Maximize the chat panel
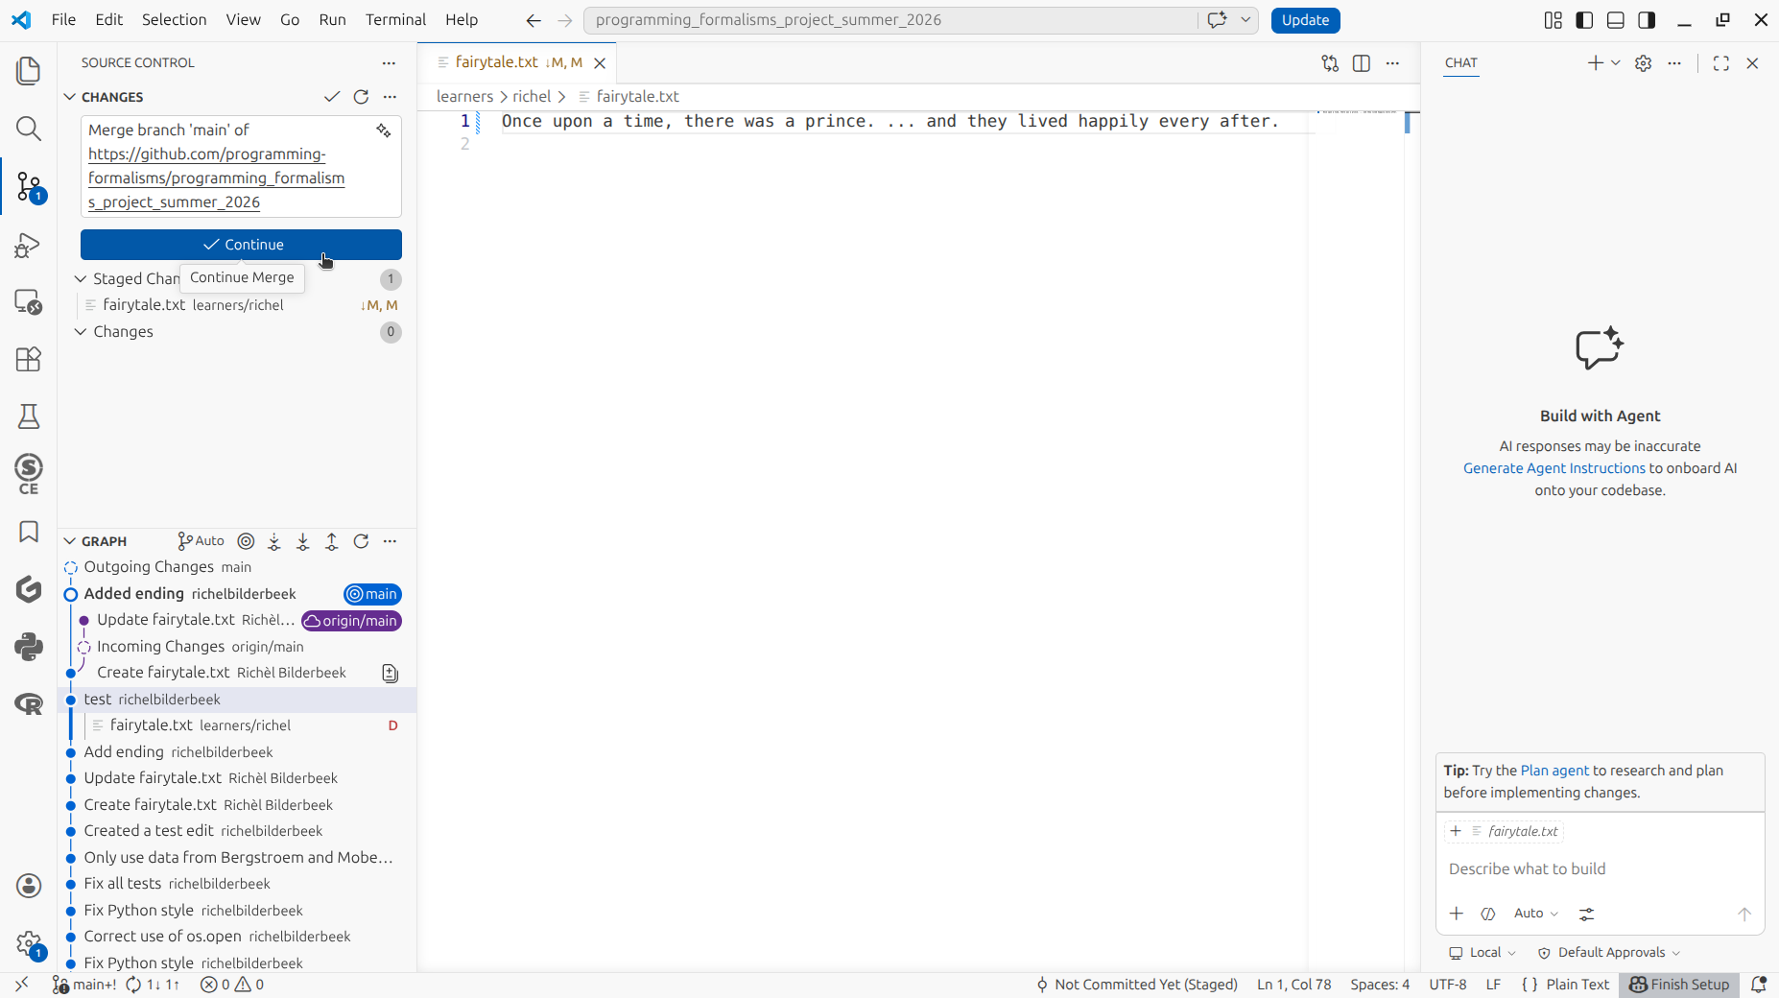The image size is (1779, 998). click(x=1721, y=63)
